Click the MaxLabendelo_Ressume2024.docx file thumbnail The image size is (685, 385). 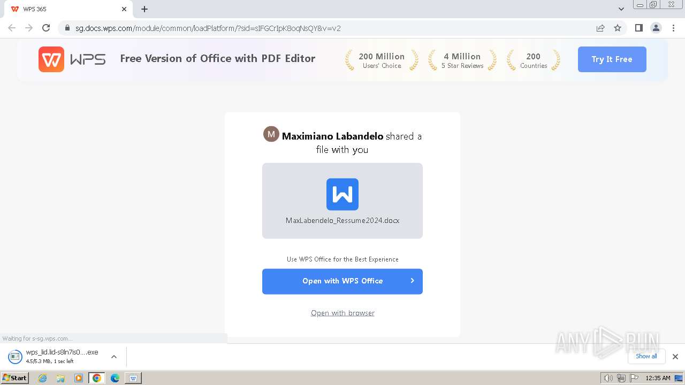pos(342,201)
